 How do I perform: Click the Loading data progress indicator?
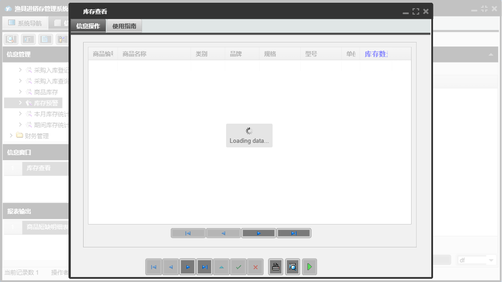249,136
